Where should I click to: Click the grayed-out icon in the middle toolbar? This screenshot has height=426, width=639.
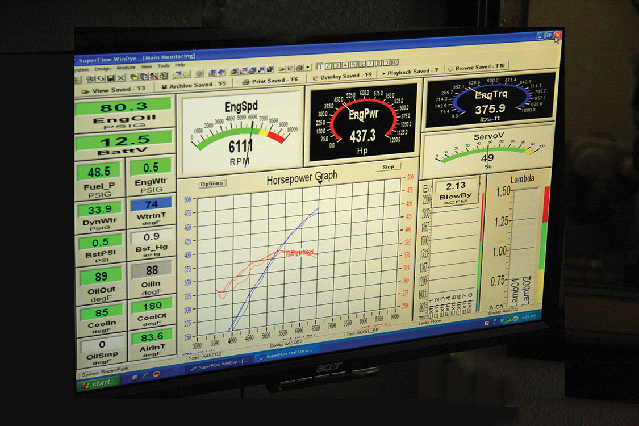(199, 74)
